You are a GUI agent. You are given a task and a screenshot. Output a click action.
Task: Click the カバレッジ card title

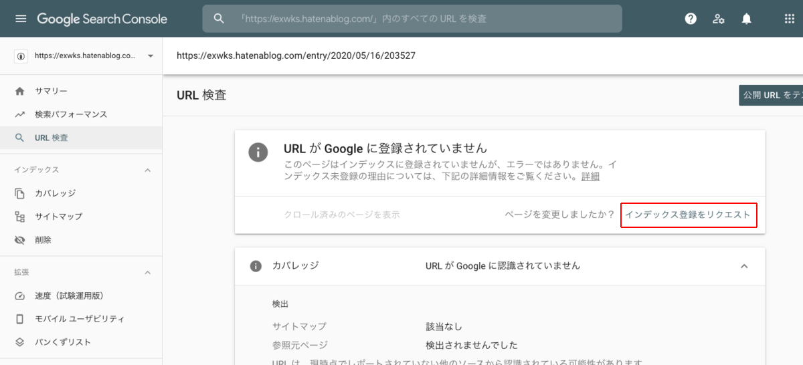click(x=295, y=265)
